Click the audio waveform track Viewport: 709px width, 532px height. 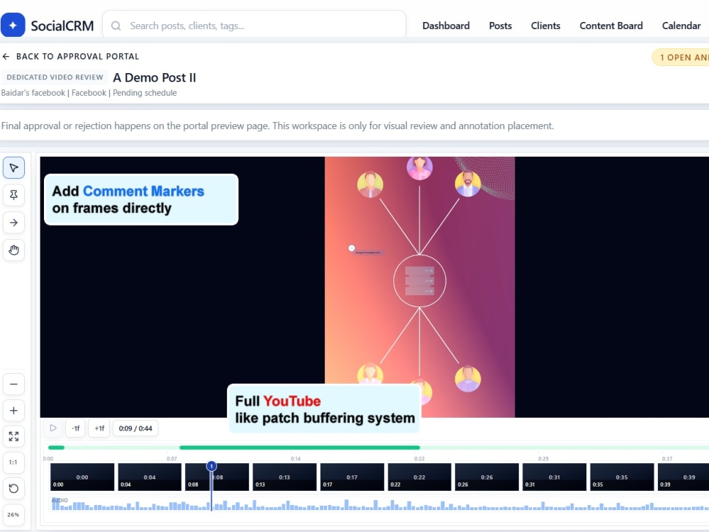[379, 504]
